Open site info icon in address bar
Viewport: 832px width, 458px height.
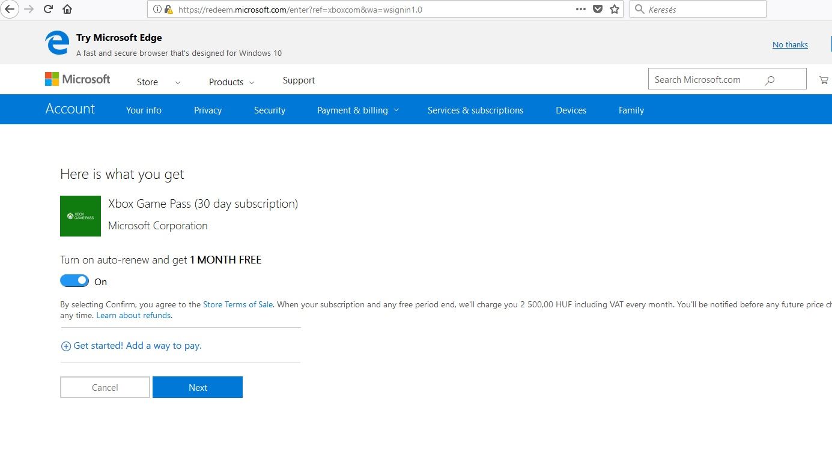tap(157, 10)
